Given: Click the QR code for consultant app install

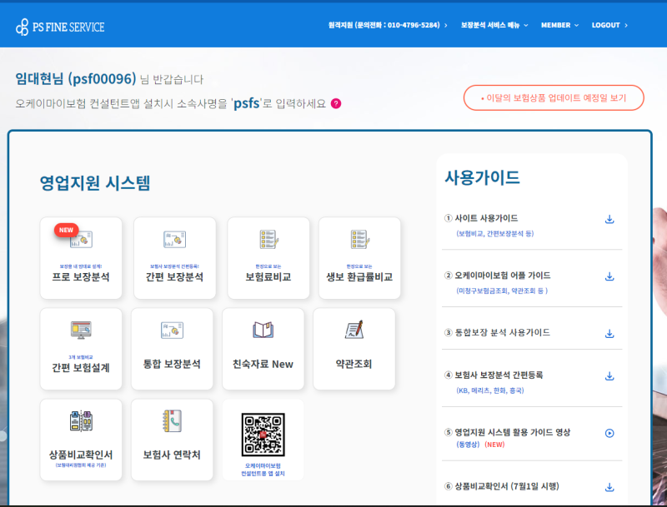Looking at the screenshot, I should click(263, 435).
